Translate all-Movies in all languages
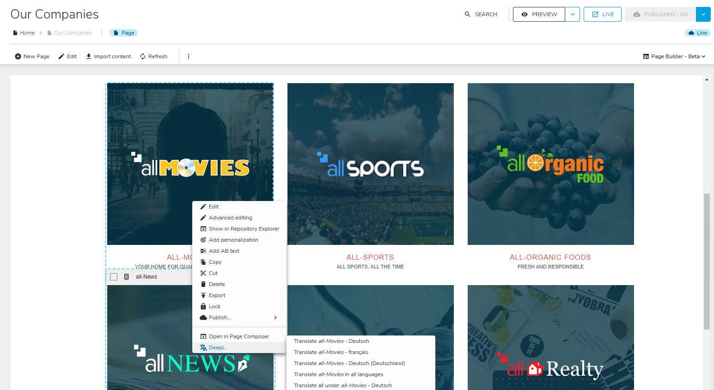Viewport: 714px width, 390px height. tap(361, 374)
